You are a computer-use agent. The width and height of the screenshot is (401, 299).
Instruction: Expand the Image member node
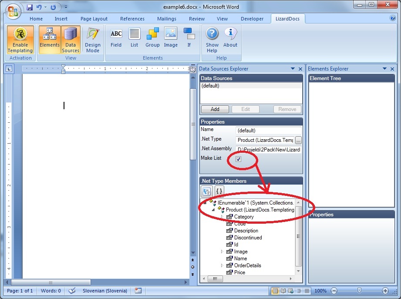click(x=222, y=252)
